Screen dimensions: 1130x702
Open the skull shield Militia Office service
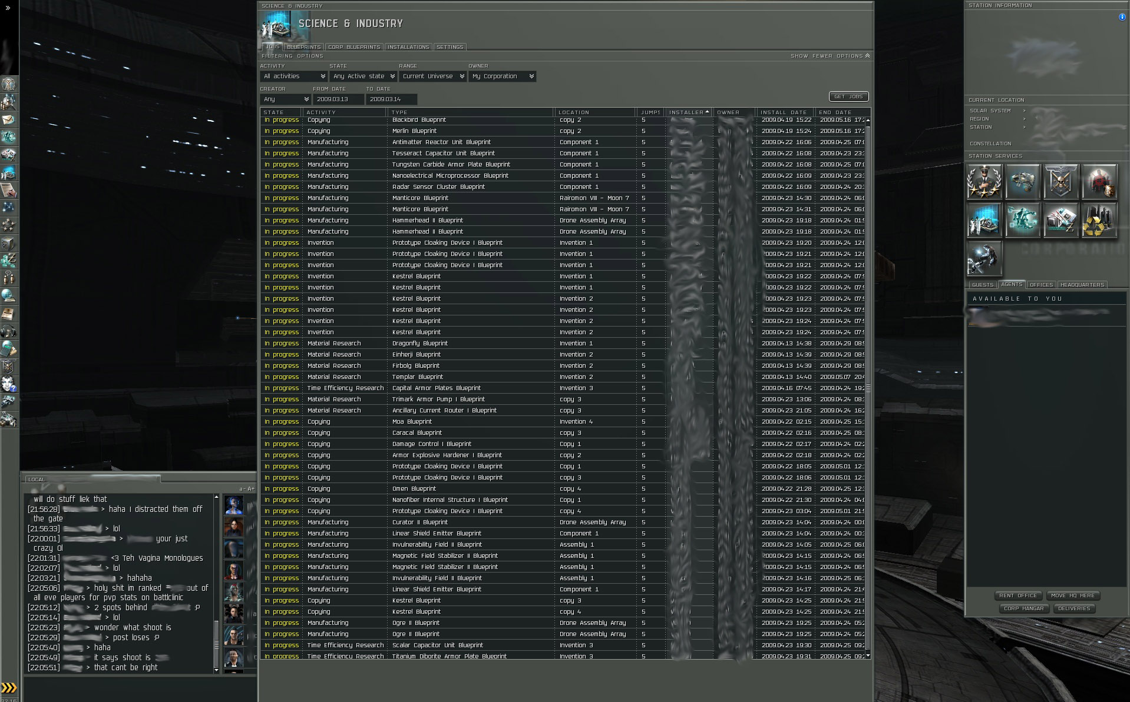click(x=1061, y=182)
